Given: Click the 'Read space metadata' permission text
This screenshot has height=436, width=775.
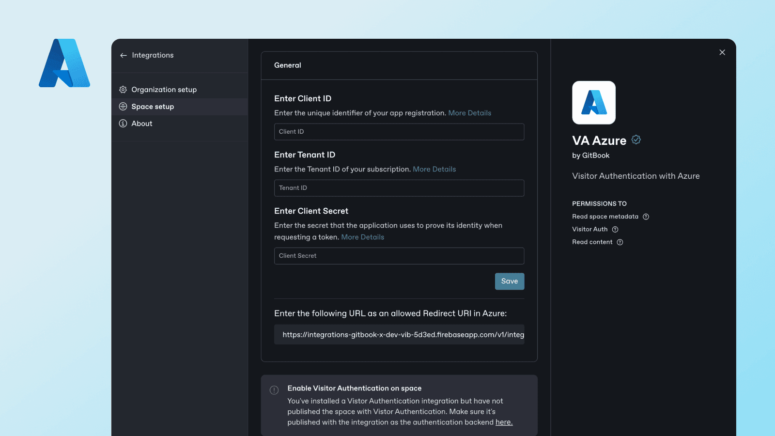Looking at the screenshot, I should (x=605, y=217).
